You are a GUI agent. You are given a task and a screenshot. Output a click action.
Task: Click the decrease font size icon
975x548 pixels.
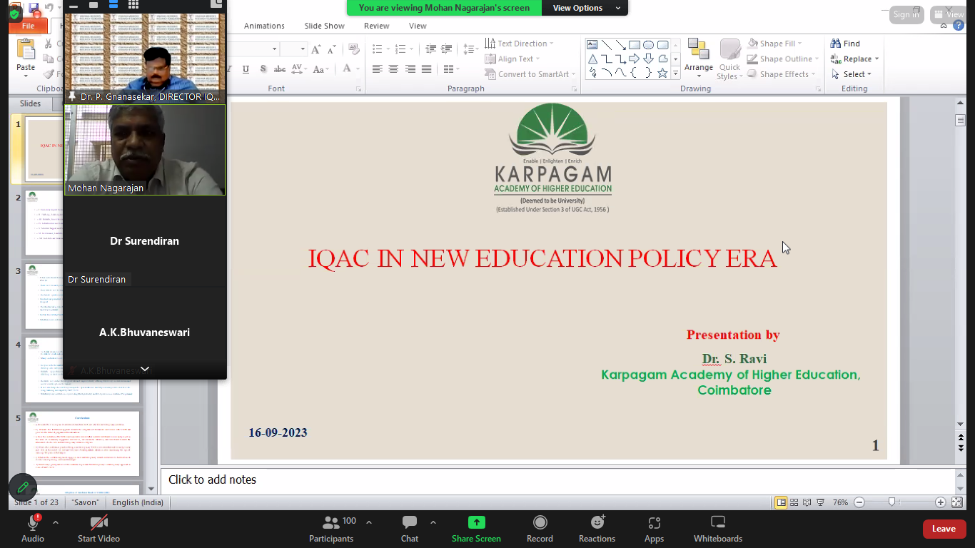pyautogui.click(x=331, y=49)
